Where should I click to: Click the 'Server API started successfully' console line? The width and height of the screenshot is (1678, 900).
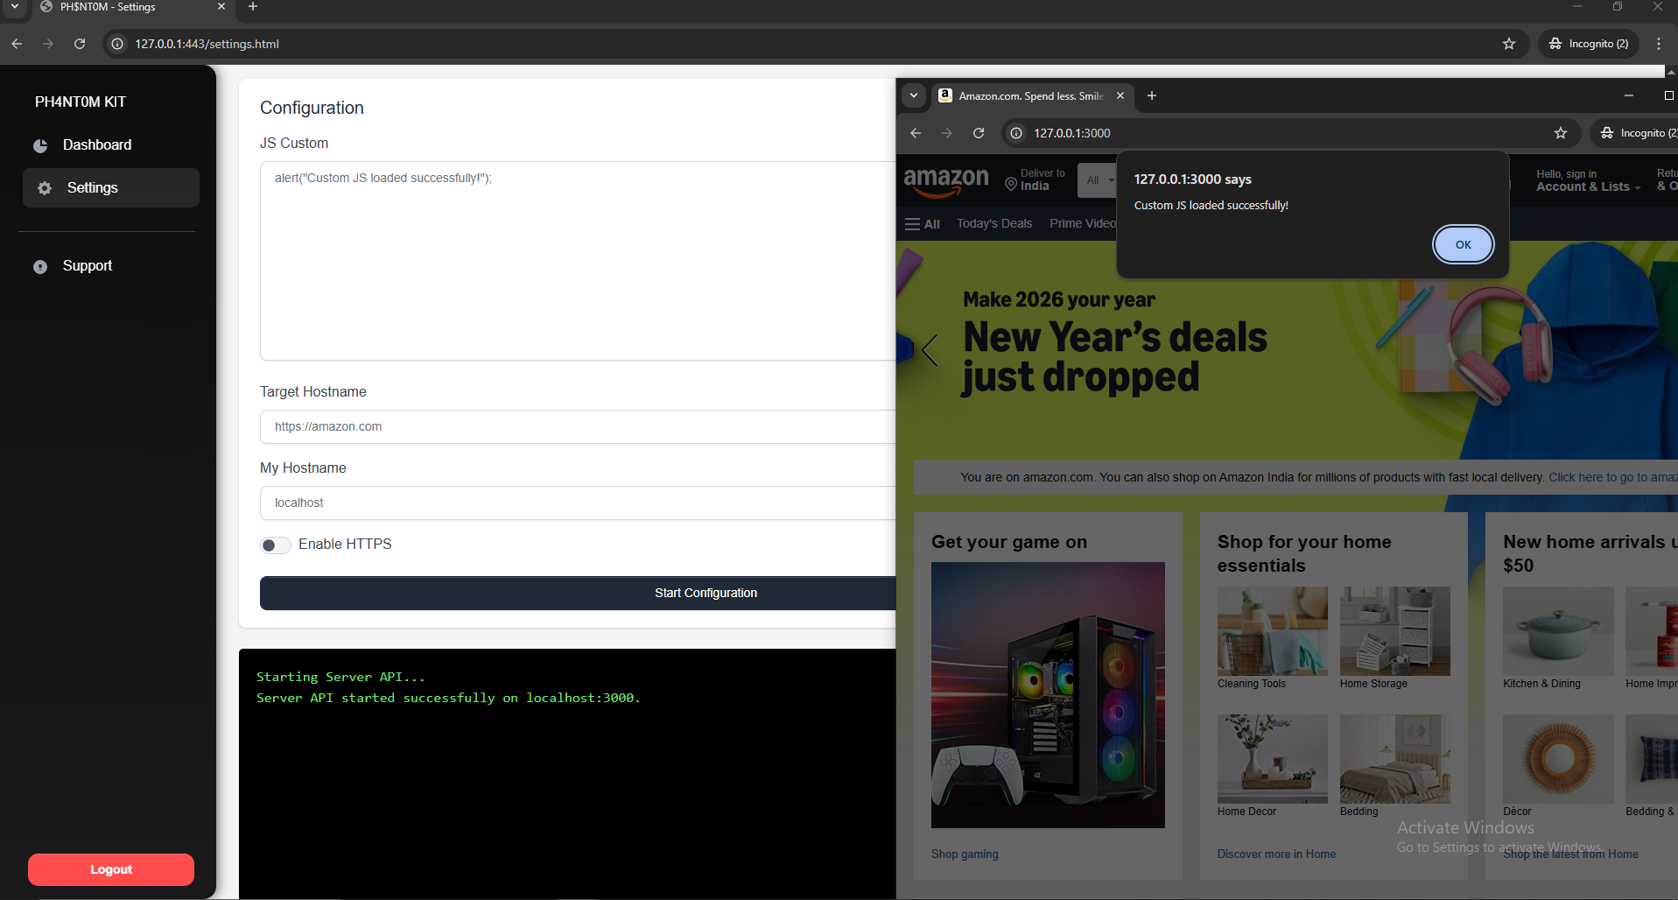(448, 699)
